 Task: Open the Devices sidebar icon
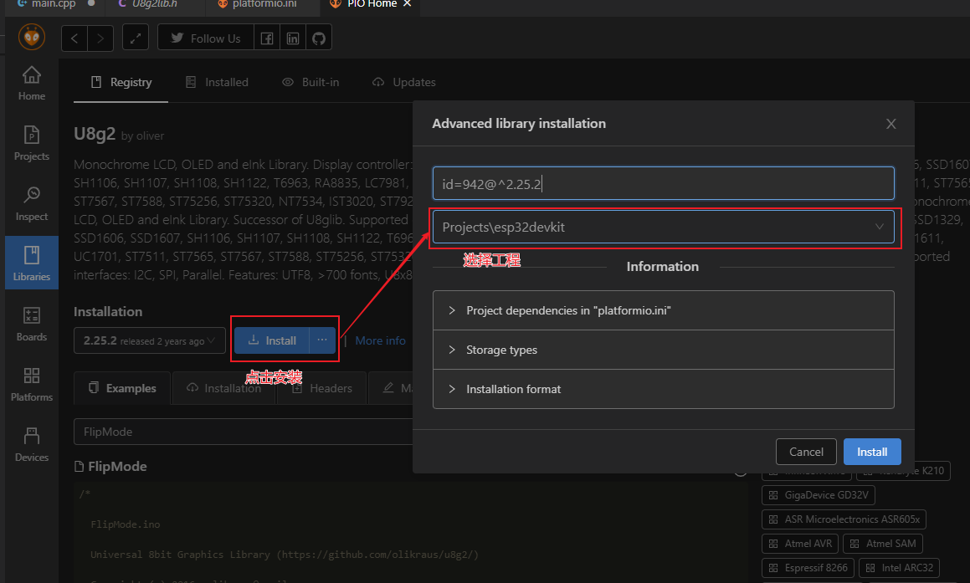[x=32, y=444]
